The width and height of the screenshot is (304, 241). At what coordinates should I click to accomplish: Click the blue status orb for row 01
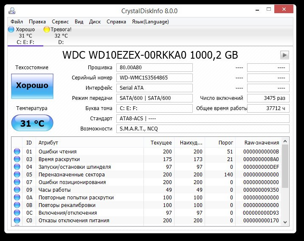(x=17, y=151)
